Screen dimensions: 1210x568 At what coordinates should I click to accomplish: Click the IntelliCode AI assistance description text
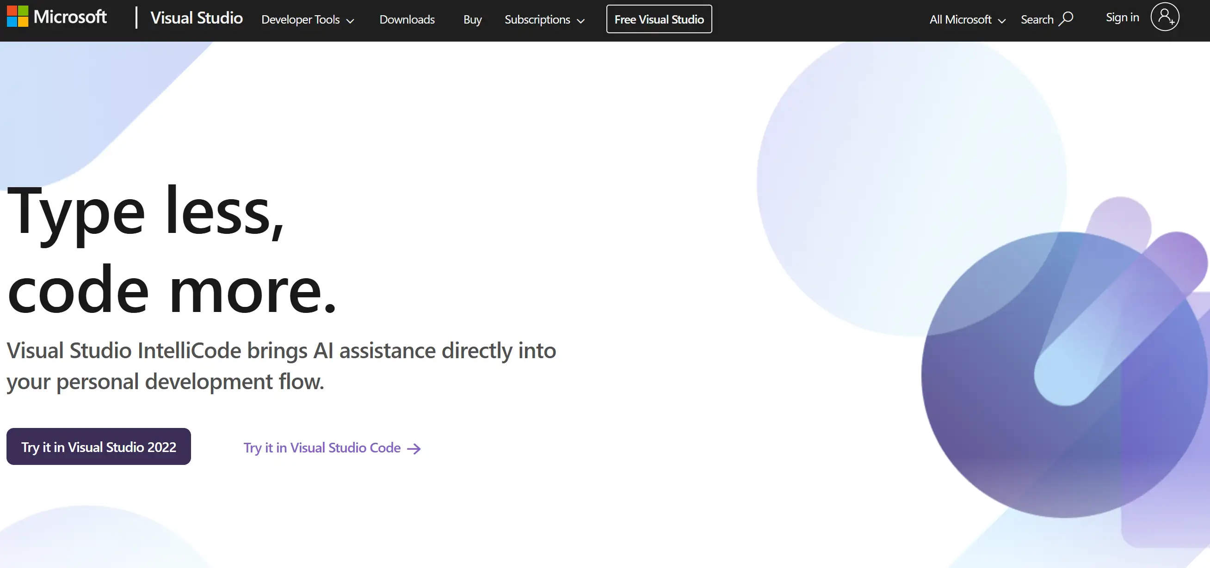[281, 366]
